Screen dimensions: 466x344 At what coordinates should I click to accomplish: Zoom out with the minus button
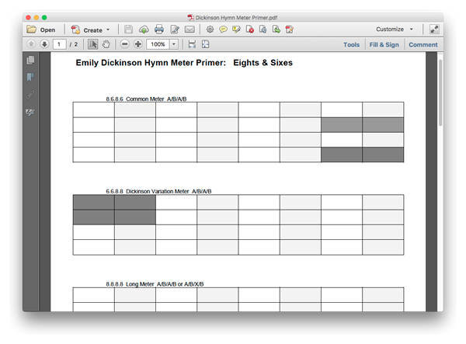pos(124,44)
